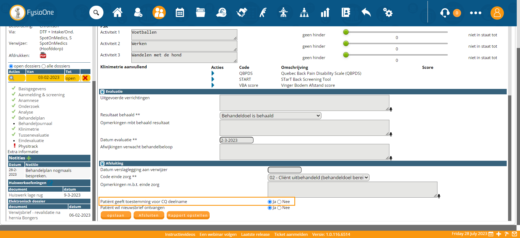Select Nee for CQ deelname toestemming

pos(279,202)
